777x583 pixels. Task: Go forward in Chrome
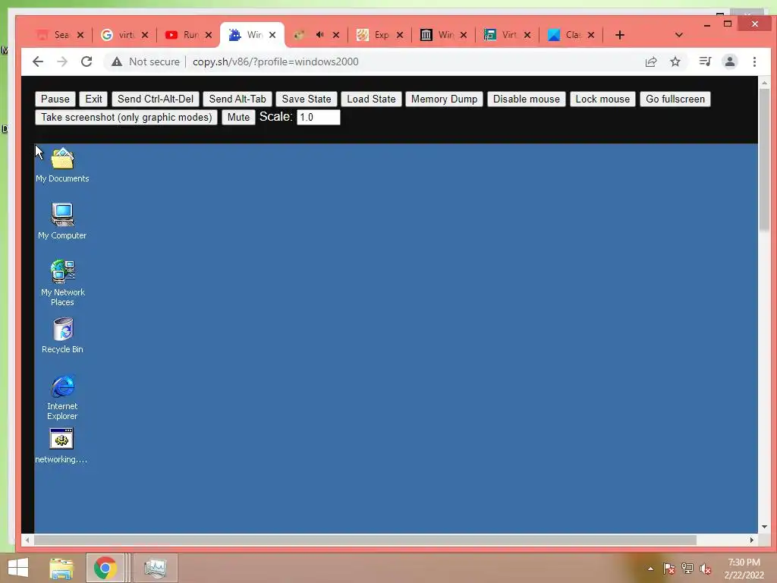pyautogui.click(x=62, y=61)
